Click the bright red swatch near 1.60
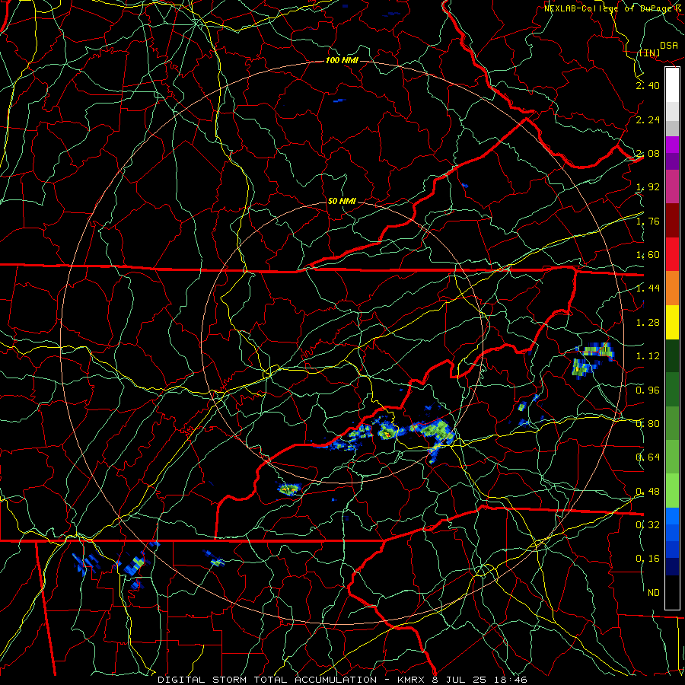 [x=672, y=254]
